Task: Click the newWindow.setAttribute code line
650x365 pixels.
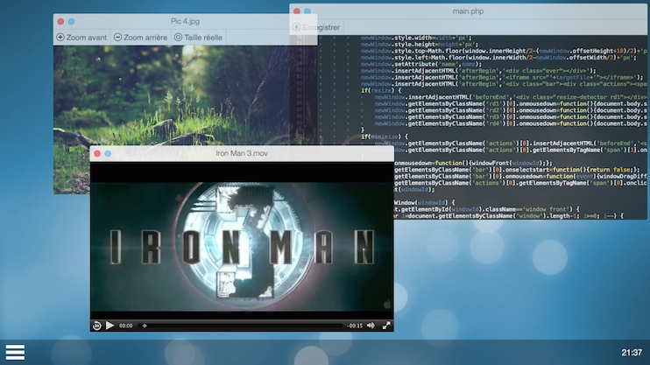Action: point(421,64)
